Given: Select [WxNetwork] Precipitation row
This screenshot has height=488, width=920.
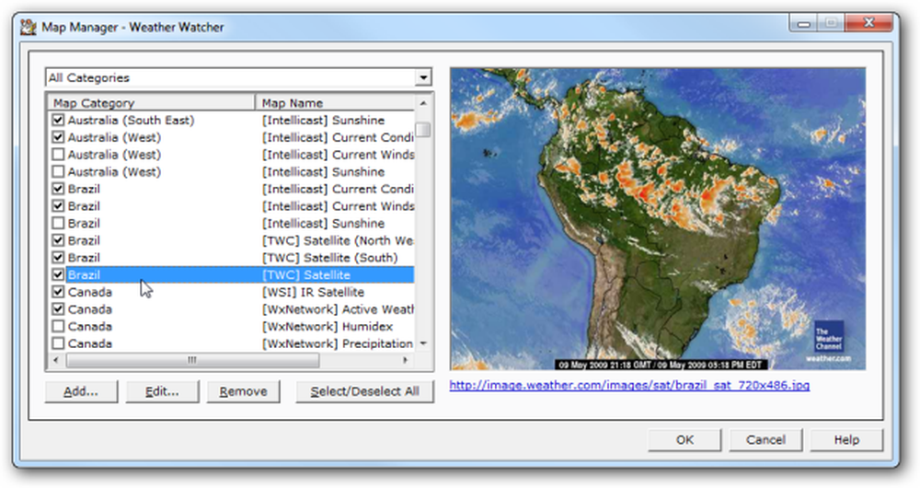Looking at the screenshot, I should (231, 343).
